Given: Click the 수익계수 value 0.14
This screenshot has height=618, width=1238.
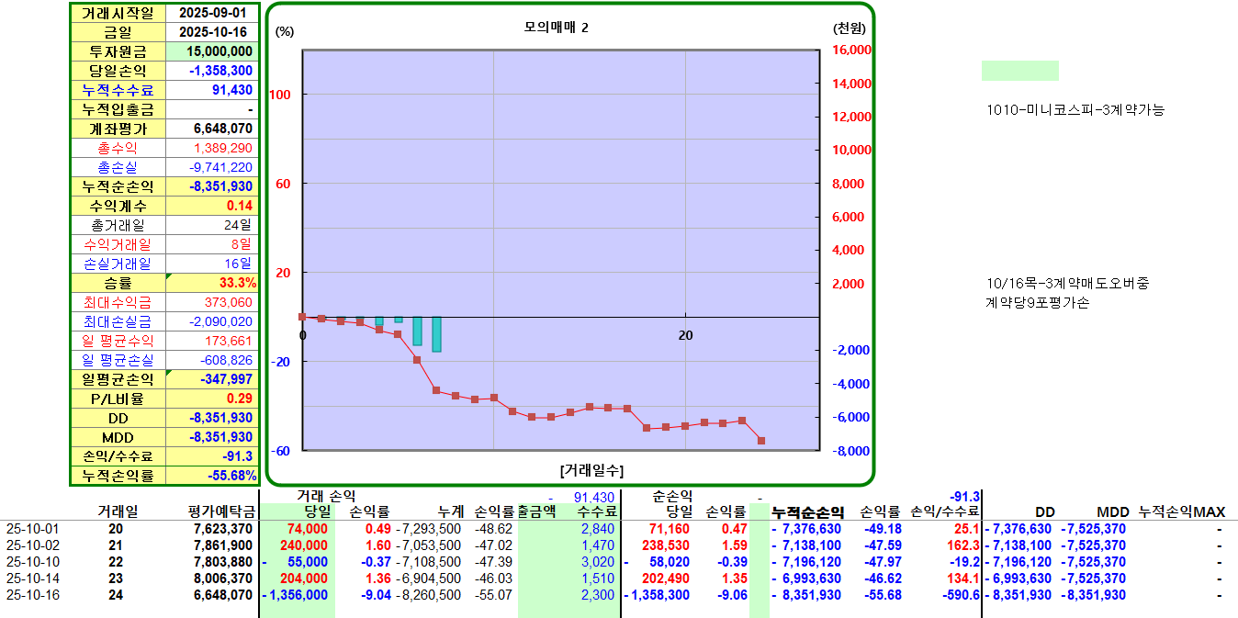Looking at the screenshot, I should click(x=212, y=206).
